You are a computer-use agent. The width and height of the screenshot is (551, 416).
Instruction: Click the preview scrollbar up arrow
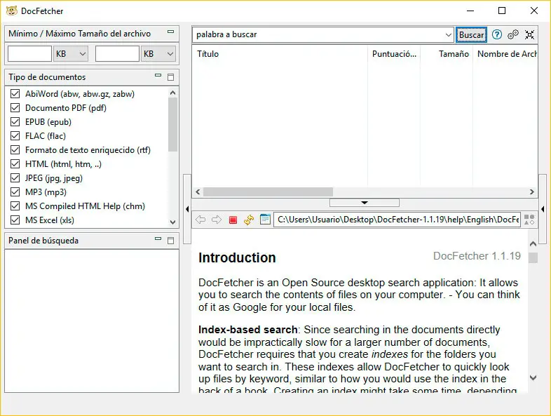pyautogui.click(x=533, y=243)
